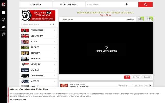Image resolution: width=165 pixels, height=103 pixels.
Task: Select the MUSIC category label
Action: (34, 42)
